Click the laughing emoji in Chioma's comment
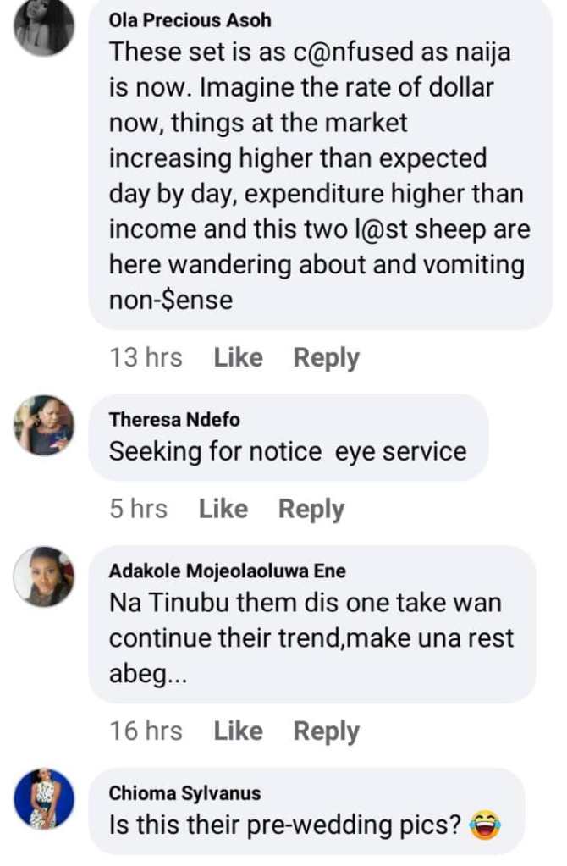This screenshot has width=567, height=866. click(x=487, y=822)
